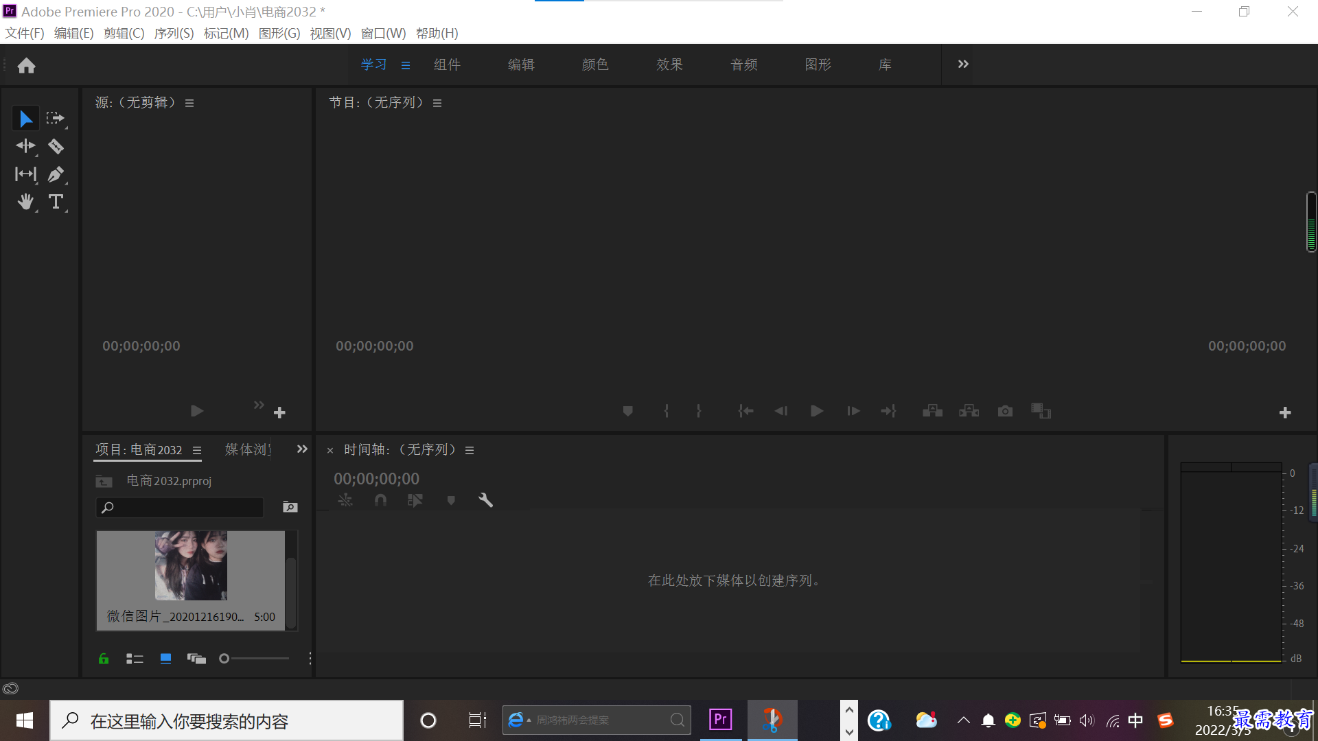Show more Source monitor transport buttons

tap(259, 405)
